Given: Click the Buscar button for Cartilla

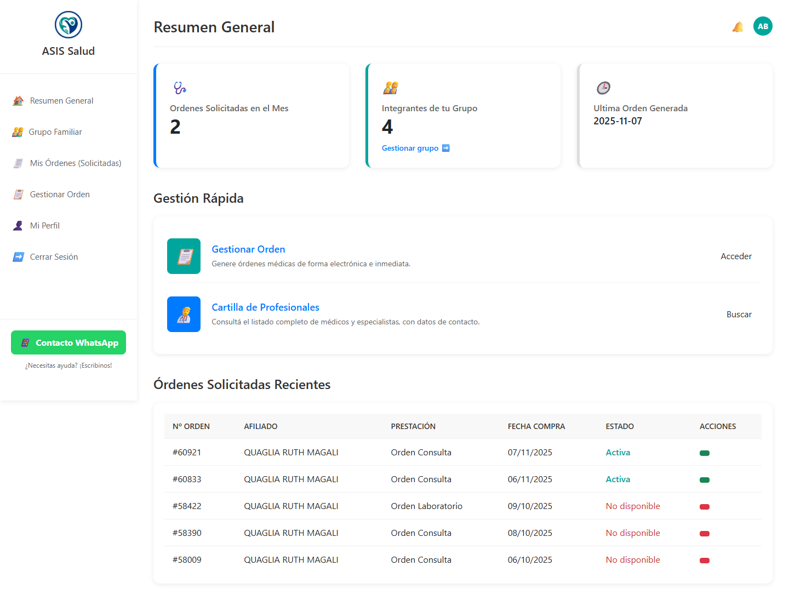Looking at the screenshot, I should point(739,315).
